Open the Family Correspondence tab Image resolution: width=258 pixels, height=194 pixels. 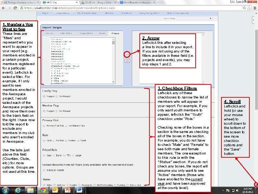(149, 13)
